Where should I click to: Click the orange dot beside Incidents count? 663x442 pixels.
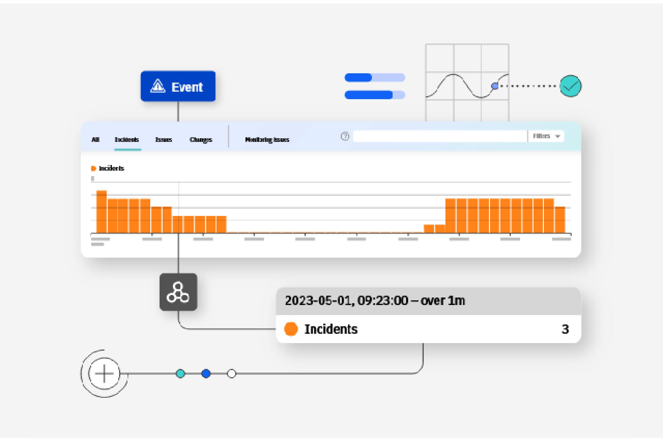pos(291,329)
